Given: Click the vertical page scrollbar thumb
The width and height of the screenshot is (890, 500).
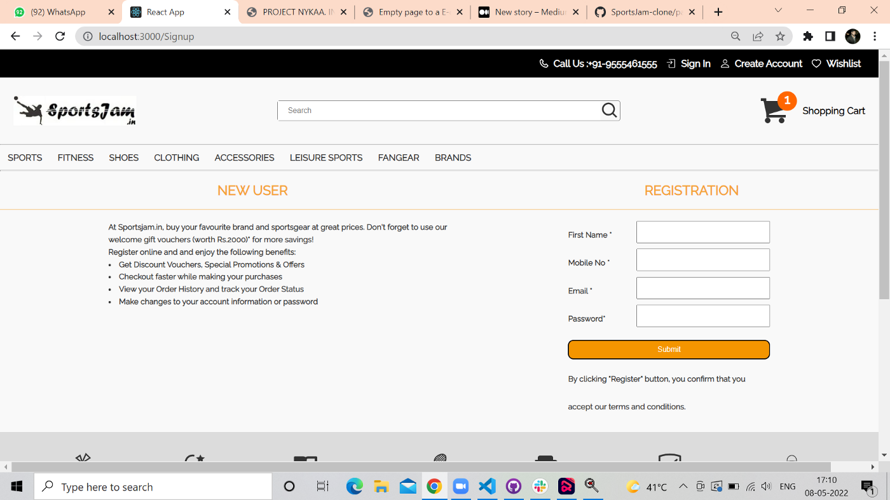Looking at the screenshot, I should point(884,180).
